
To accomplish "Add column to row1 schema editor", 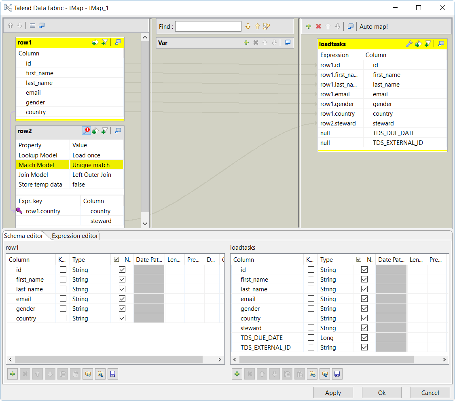I will pos(13,374).
